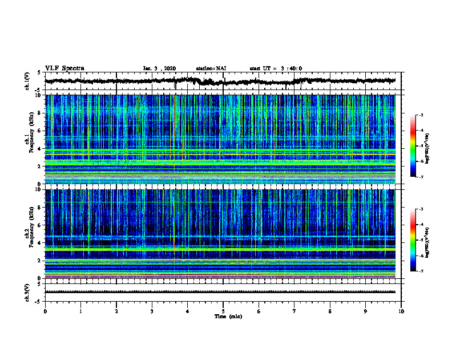This screenshot has width=452, height=349.
Task: Click the "5" tick on the Time axis
Action: [223, 311]
